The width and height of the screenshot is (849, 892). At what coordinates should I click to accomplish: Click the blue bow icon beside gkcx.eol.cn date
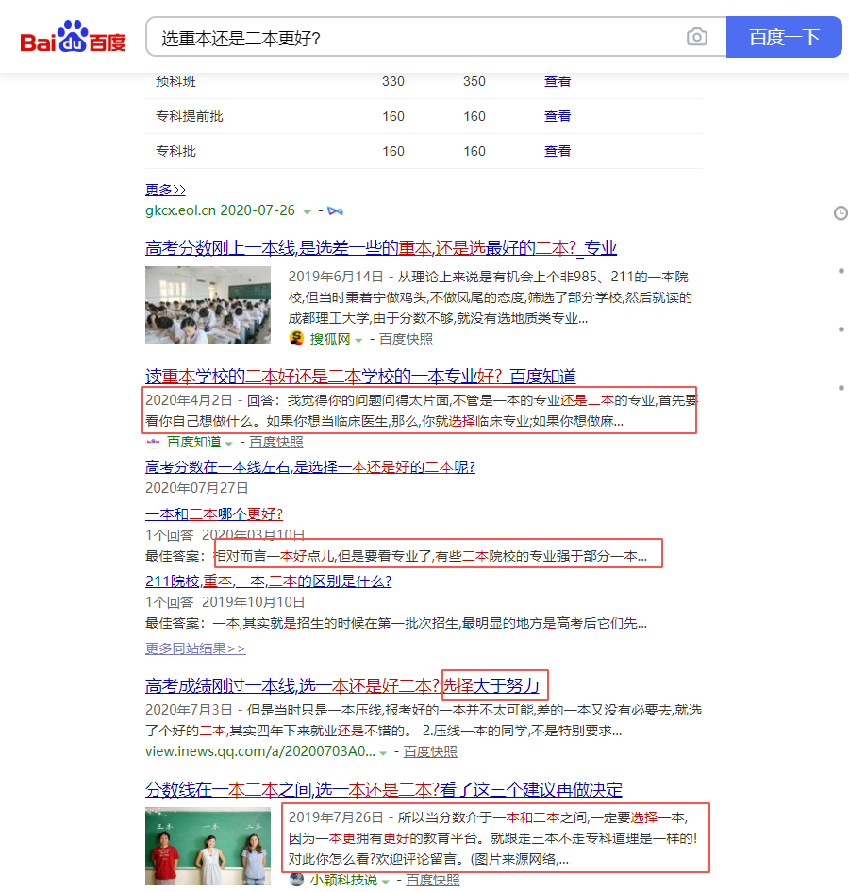(x=335, y=210)
